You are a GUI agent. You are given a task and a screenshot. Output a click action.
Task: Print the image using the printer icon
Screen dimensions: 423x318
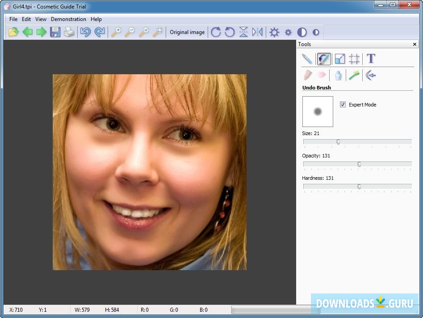point(69,32)
